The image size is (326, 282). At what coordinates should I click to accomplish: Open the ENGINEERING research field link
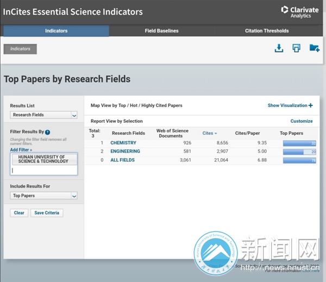125,152
